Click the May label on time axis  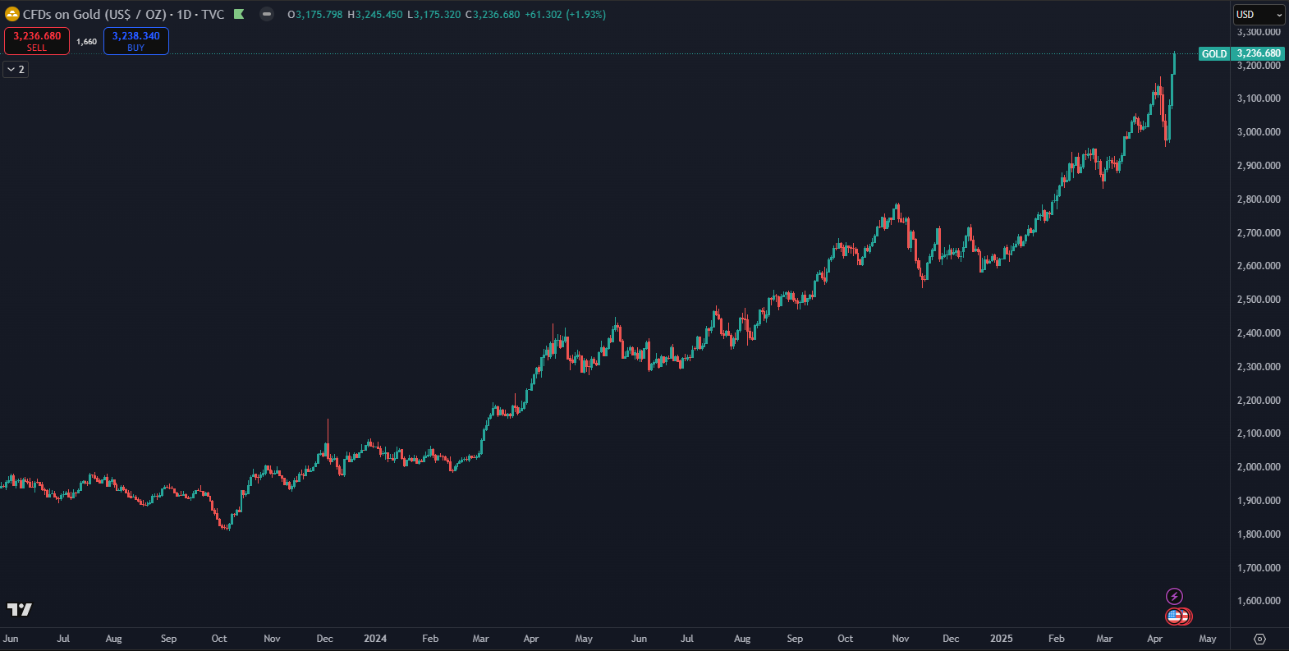(x=1207, y=639)
